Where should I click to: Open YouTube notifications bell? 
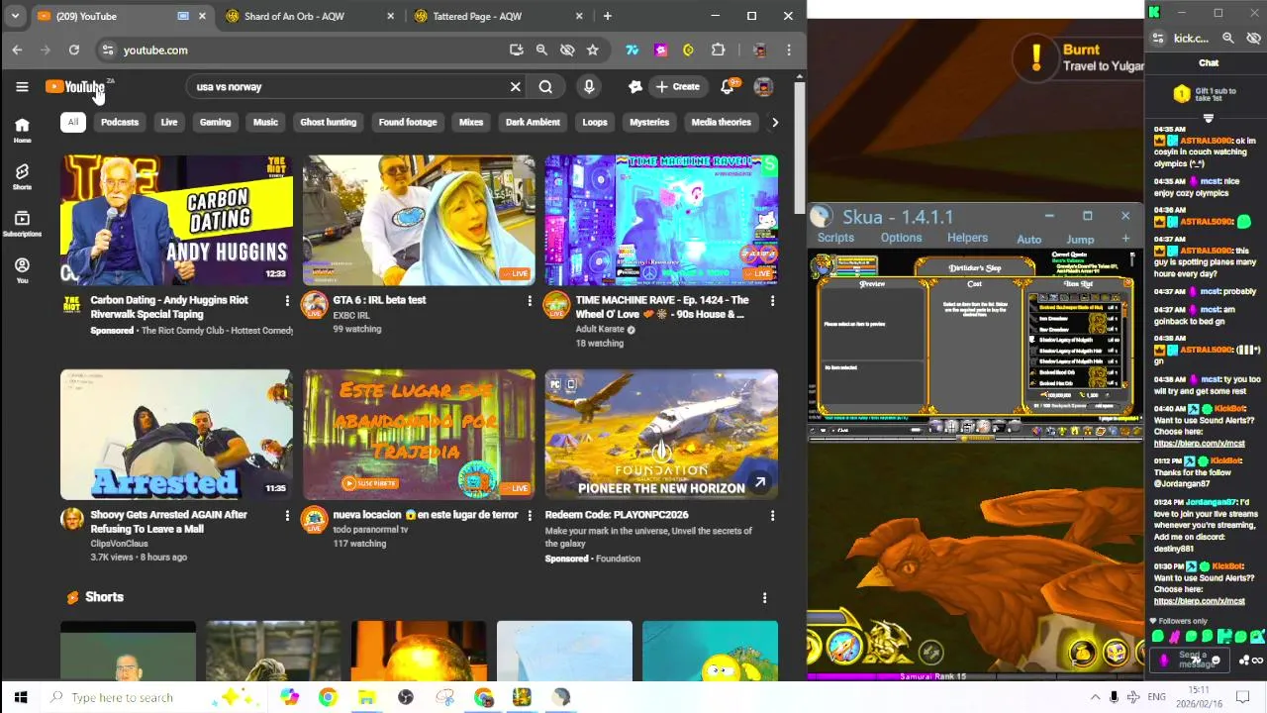tap(728, 86)
